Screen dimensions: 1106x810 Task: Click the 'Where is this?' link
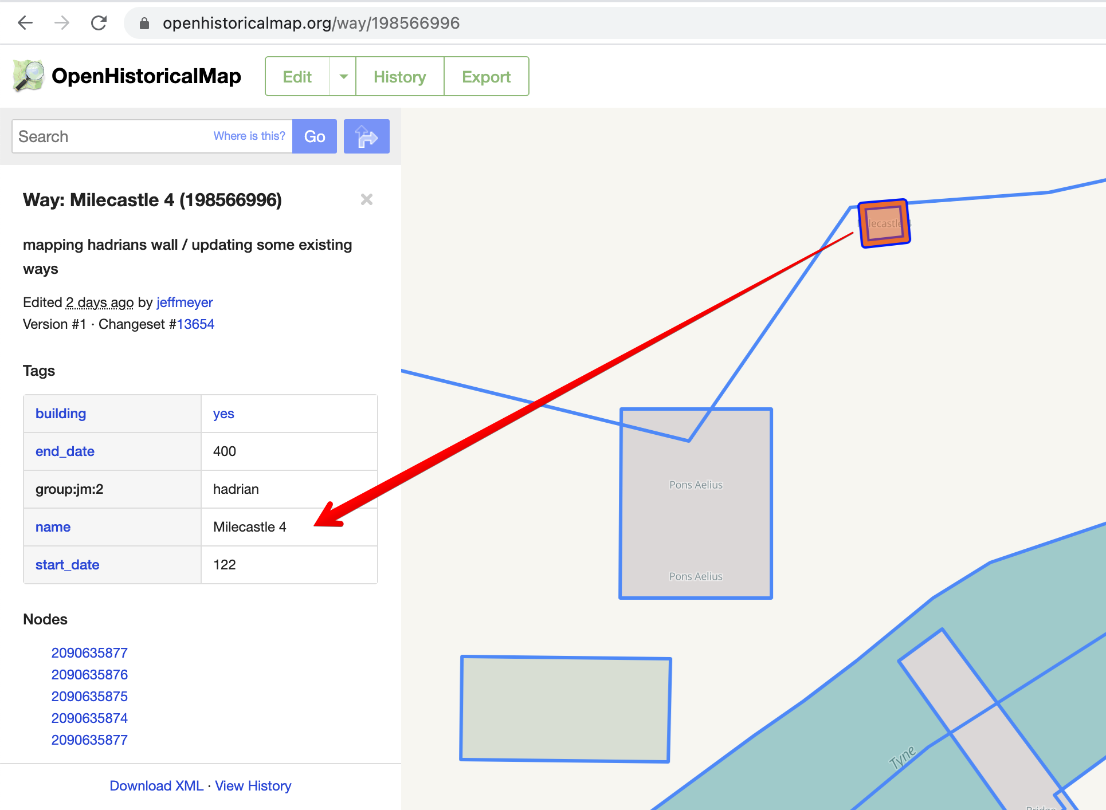click(249, 136)
